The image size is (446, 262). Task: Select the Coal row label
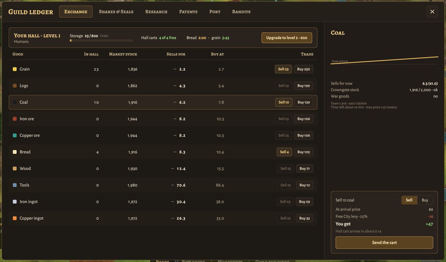pyautogui.click(x=24, y=102)
